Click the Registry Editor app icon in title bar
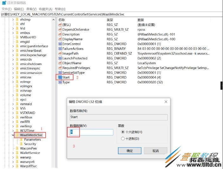Screen dimensions: 223x169 coord(4,3)
